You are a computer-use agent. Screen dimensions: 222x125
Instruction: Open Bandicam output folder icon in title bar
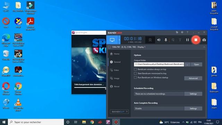tap(177, 32)
